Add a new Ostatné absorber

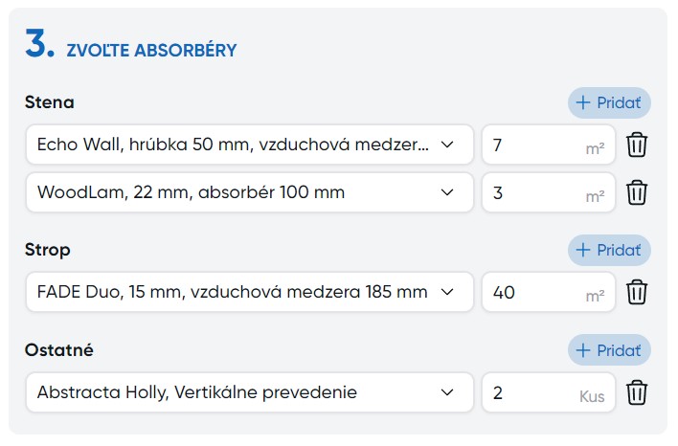pyautogui.click(x=609, y=349)
